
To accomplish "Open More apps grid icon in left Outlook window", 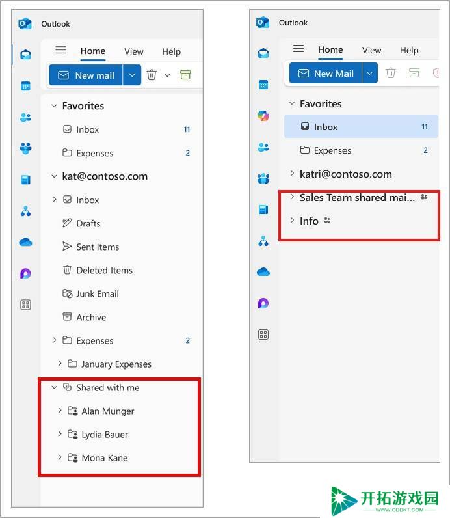I will point(25,305).
